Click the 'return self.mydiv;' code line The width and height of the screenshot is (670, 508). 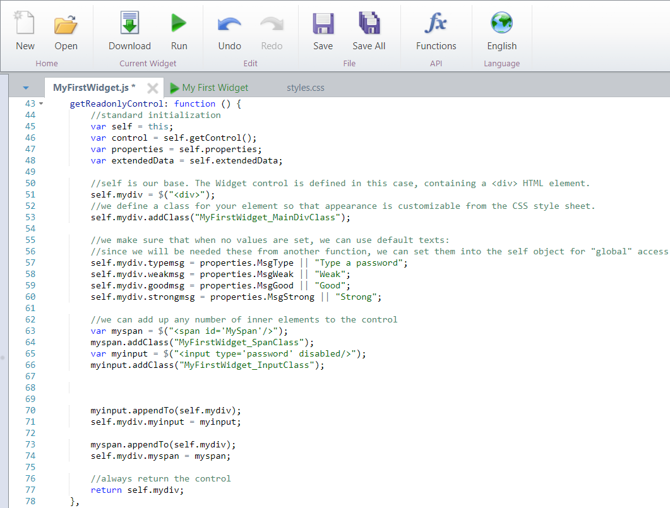[x=137, y=490]
